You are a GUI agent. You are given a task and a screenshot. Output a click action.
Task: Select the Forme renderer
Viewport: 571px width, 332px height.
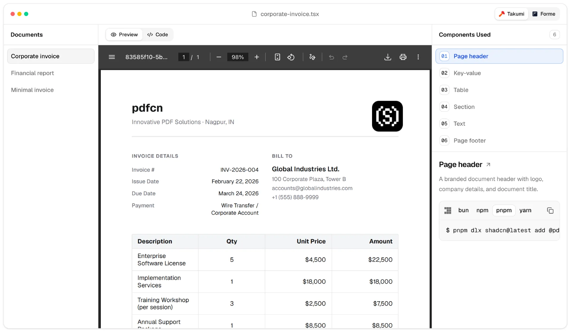point(544,14)
